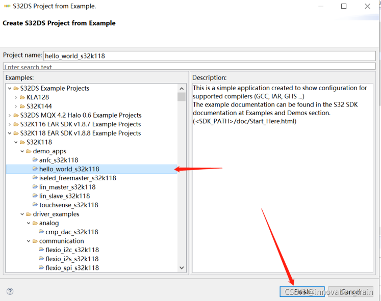Collapse the S32K118 folder node
Screen dimensions: 381x301
[16, 142]
